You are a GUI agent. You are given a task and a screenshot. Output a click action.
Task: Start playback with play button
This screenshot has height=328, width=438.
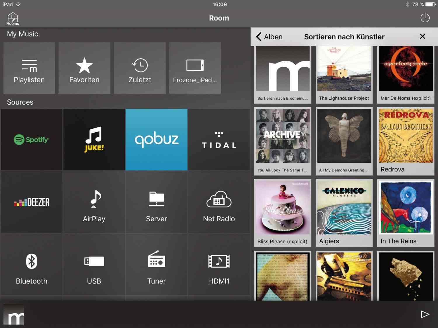coord(425,314)
